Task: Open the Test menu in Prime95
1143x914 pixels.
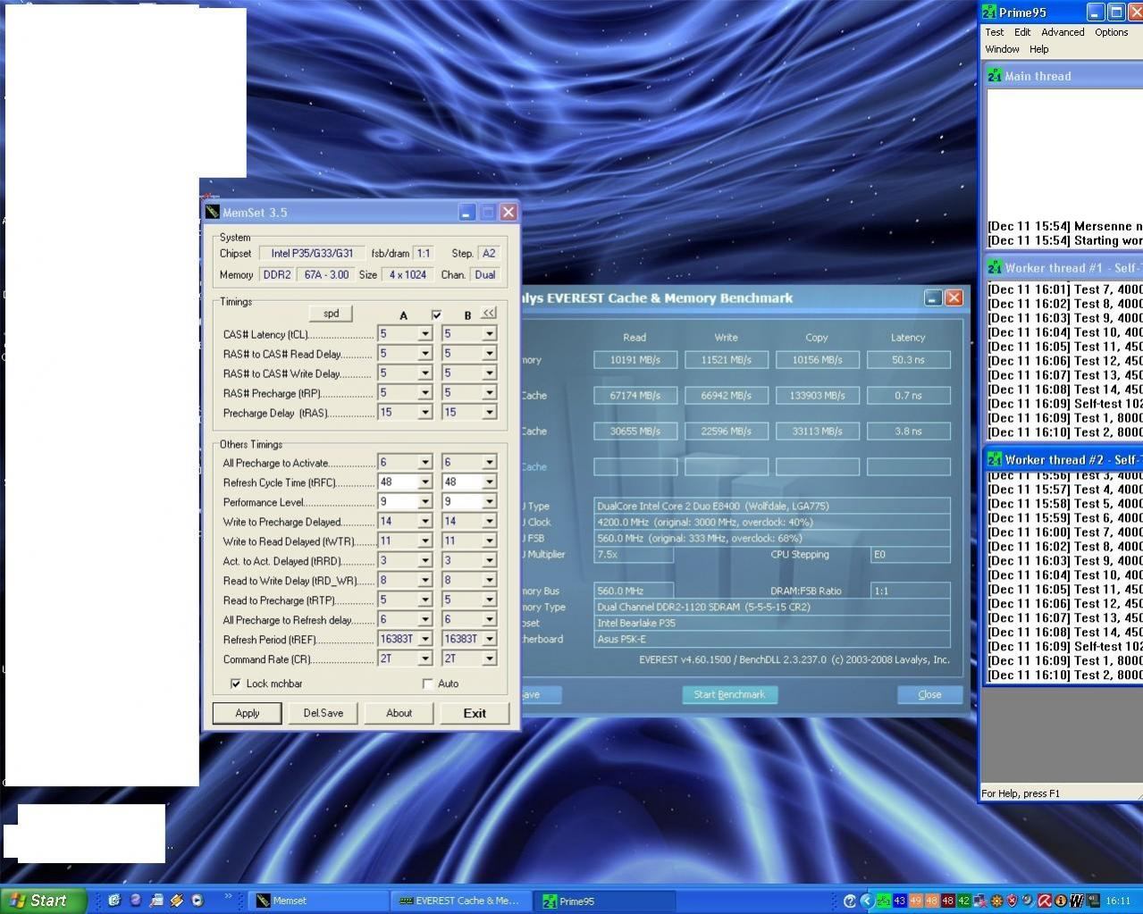Action: [x=994, y=32]
